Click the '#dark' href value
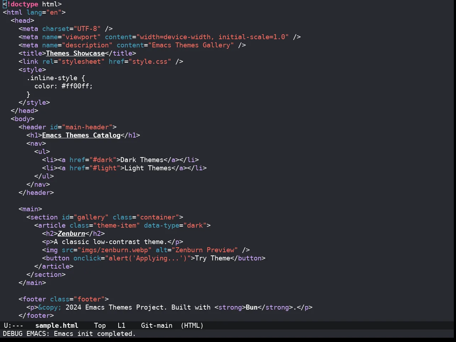The height and width of the screenshot is (342, 456). (x=103, y=160)
